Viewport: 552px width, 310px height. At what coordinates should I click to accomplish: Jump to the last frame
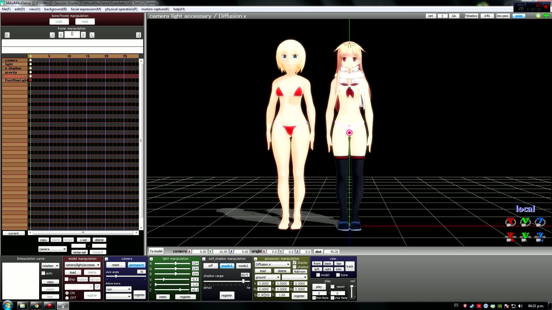pos(138,35)
